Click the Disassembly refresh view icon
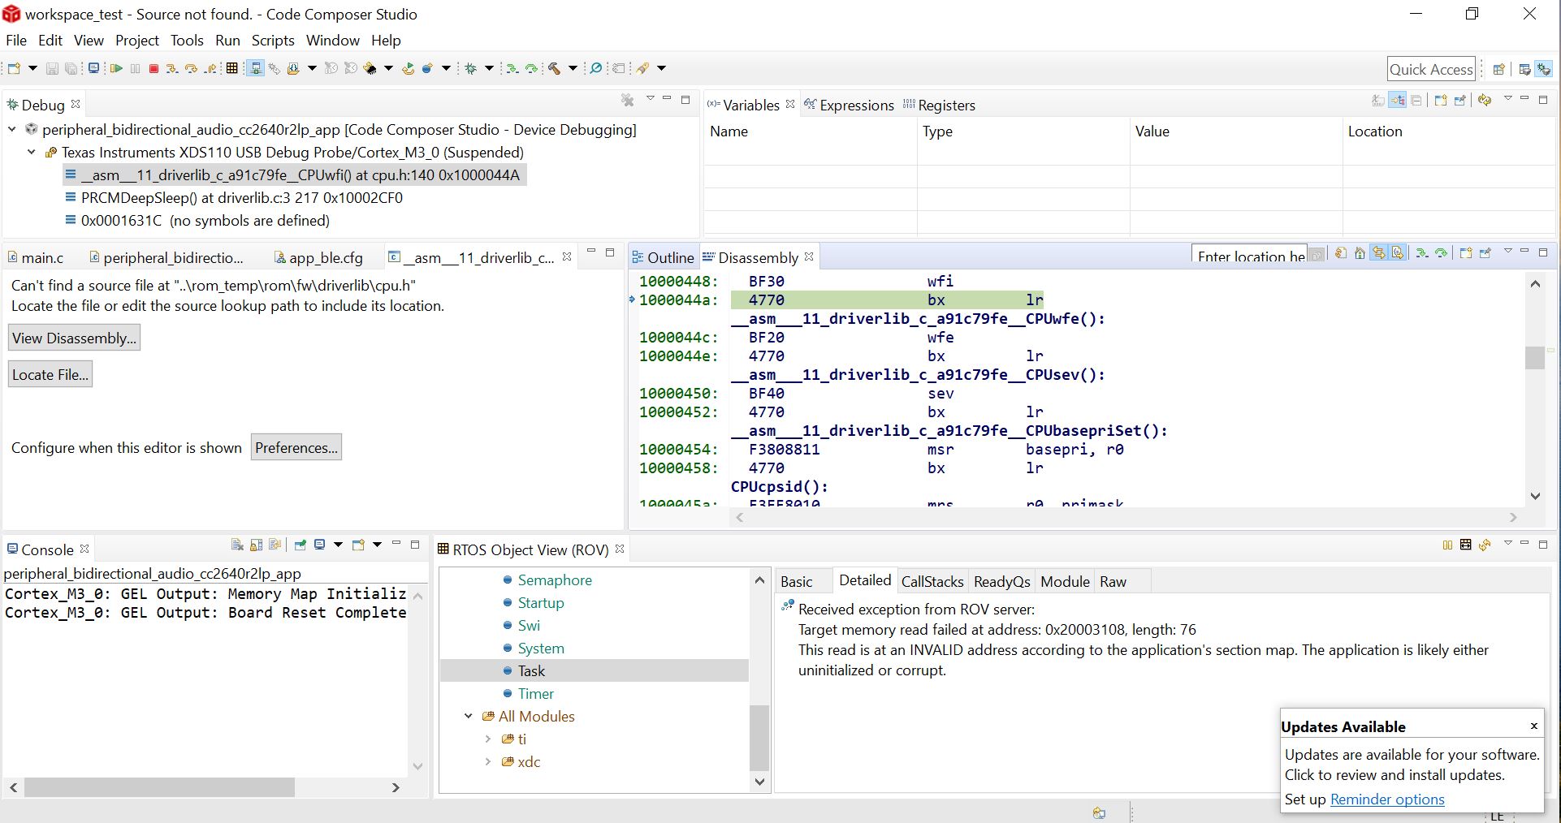1561x823 pixels. [x=1340, y=254]
